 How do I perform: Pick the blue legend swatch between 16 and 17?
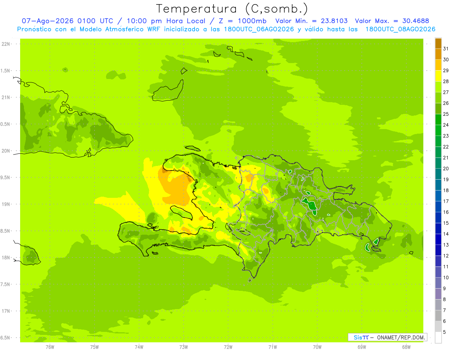(438, 207)
